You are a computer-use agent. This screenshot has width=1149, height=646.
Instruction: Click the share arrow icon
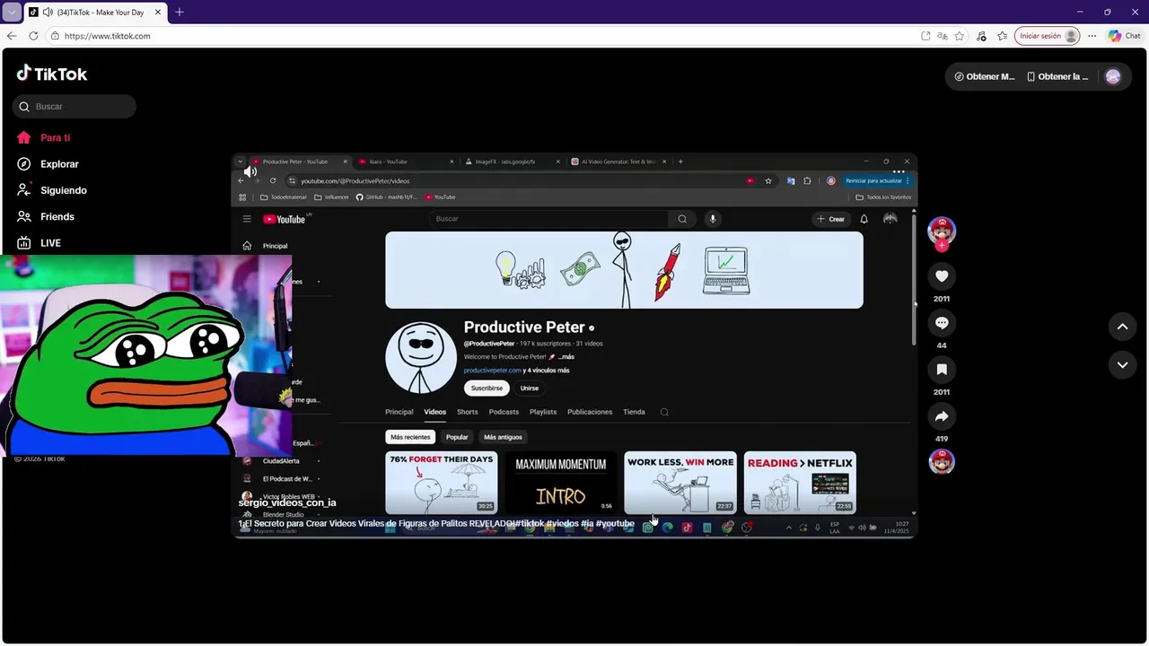point(942,416)
